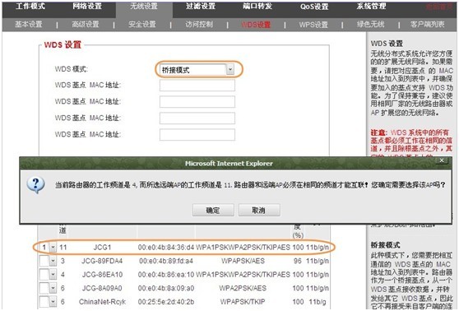
Task: Open the 高级设置 sub-menu
Action: 86,25
